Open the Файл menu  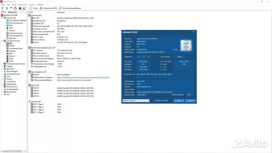[x=3, y=5]
